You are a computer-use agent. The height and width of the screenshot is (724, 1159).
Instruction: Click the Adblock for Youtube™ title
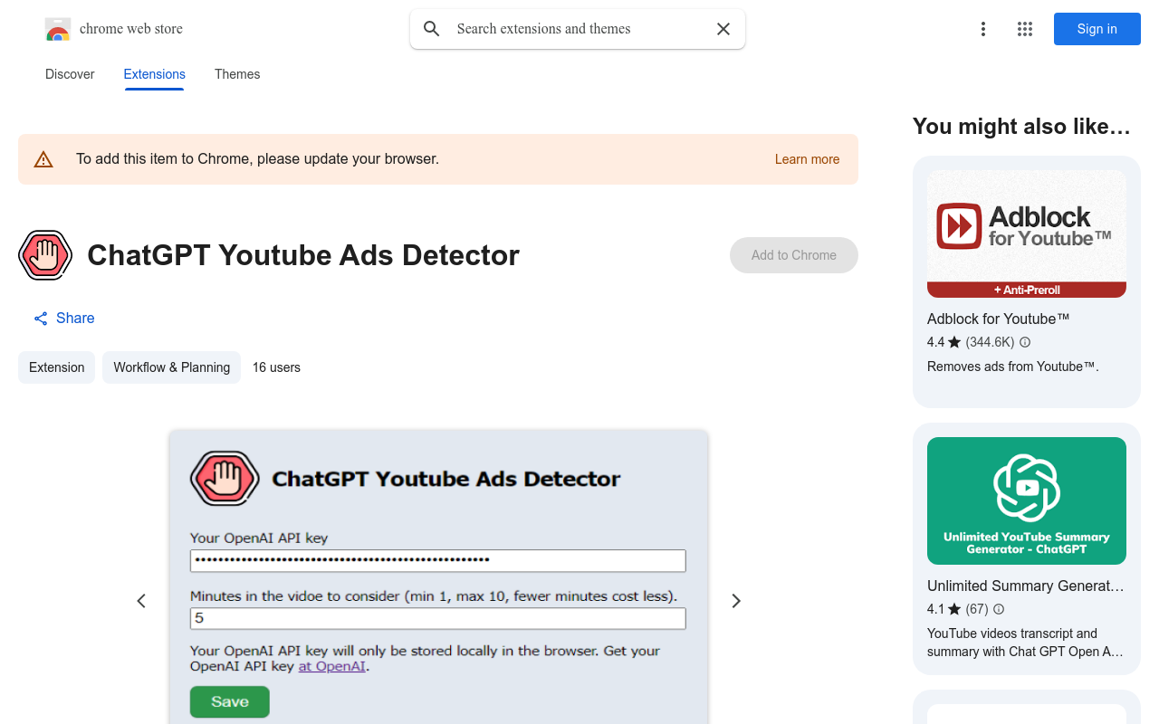click(x=999, y=319)
